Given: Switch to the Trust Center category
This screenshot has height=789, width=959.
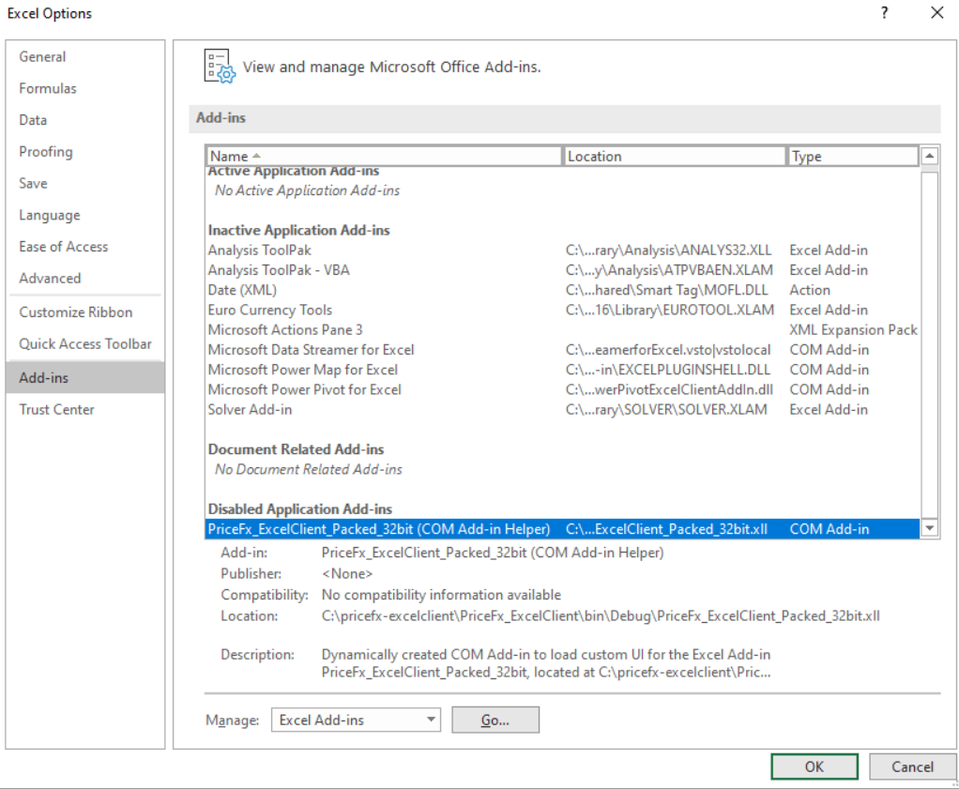Looking at the screenshot, I should point(55,409).
